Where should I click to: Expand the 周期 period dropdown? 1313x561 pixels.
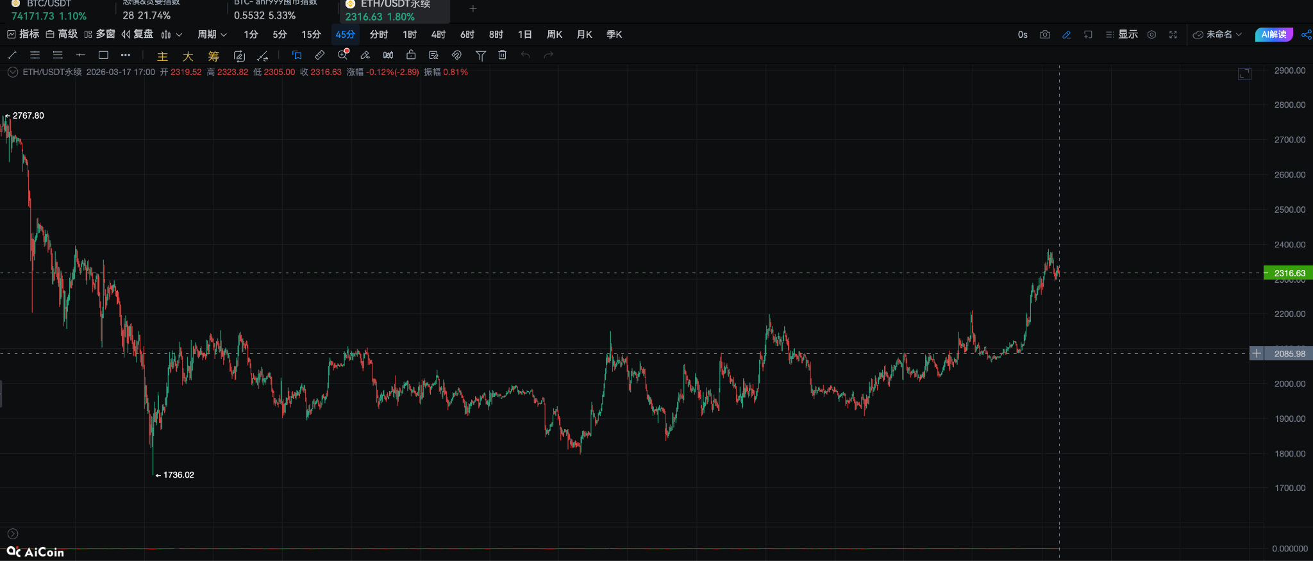click(212, 35)
